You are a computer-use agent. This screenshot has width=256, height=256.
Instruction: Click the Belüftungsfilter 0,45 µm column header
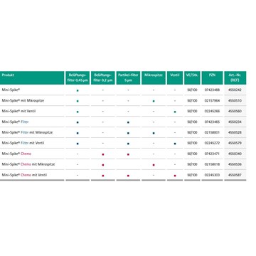click(78, 78)
